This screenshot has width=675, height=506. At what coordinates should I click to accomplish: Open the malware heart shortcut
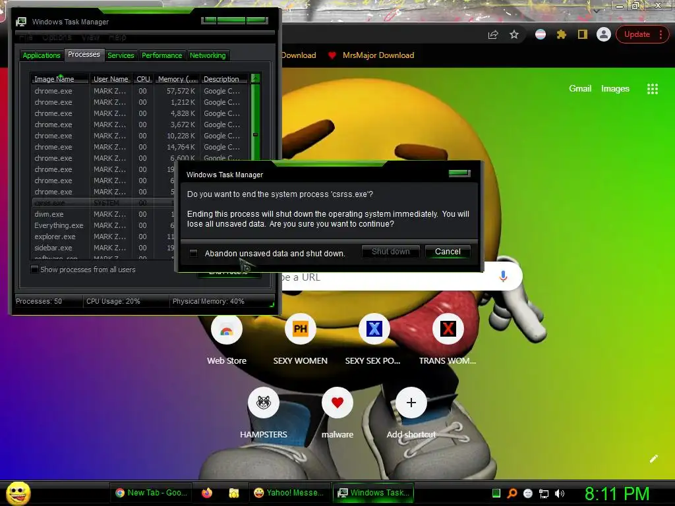point(337,403)
